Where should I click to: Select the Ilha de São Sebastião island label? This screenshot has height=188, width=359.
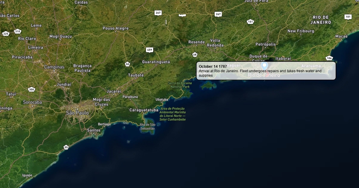point(147,126)
